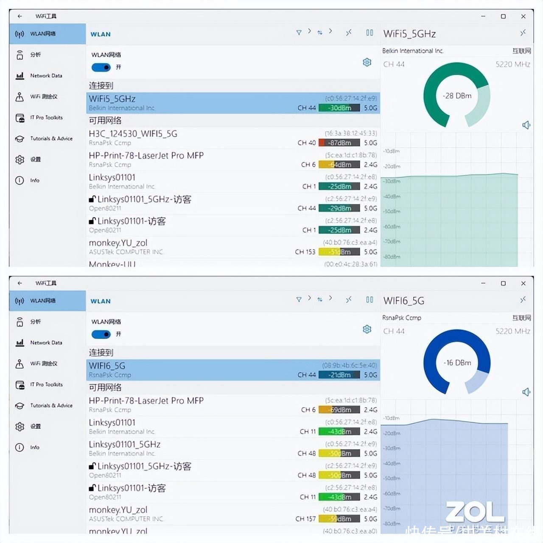
Task: Open 分析 in WIFI6_5G window sidebar
Action: click(48, 322)
